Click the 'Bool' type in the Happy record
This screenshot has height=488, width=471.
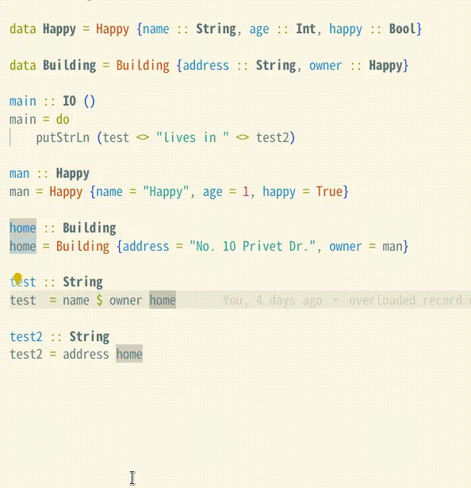pyautogui.click(x=402, y=29)
